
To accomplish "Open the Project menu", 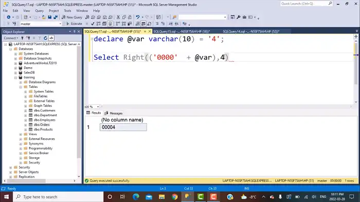I will click(53, 11).
